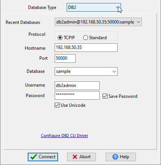This screenshot has height=165, width=161.
Task: Click into the Hostname field
Action: click(86, 47)
